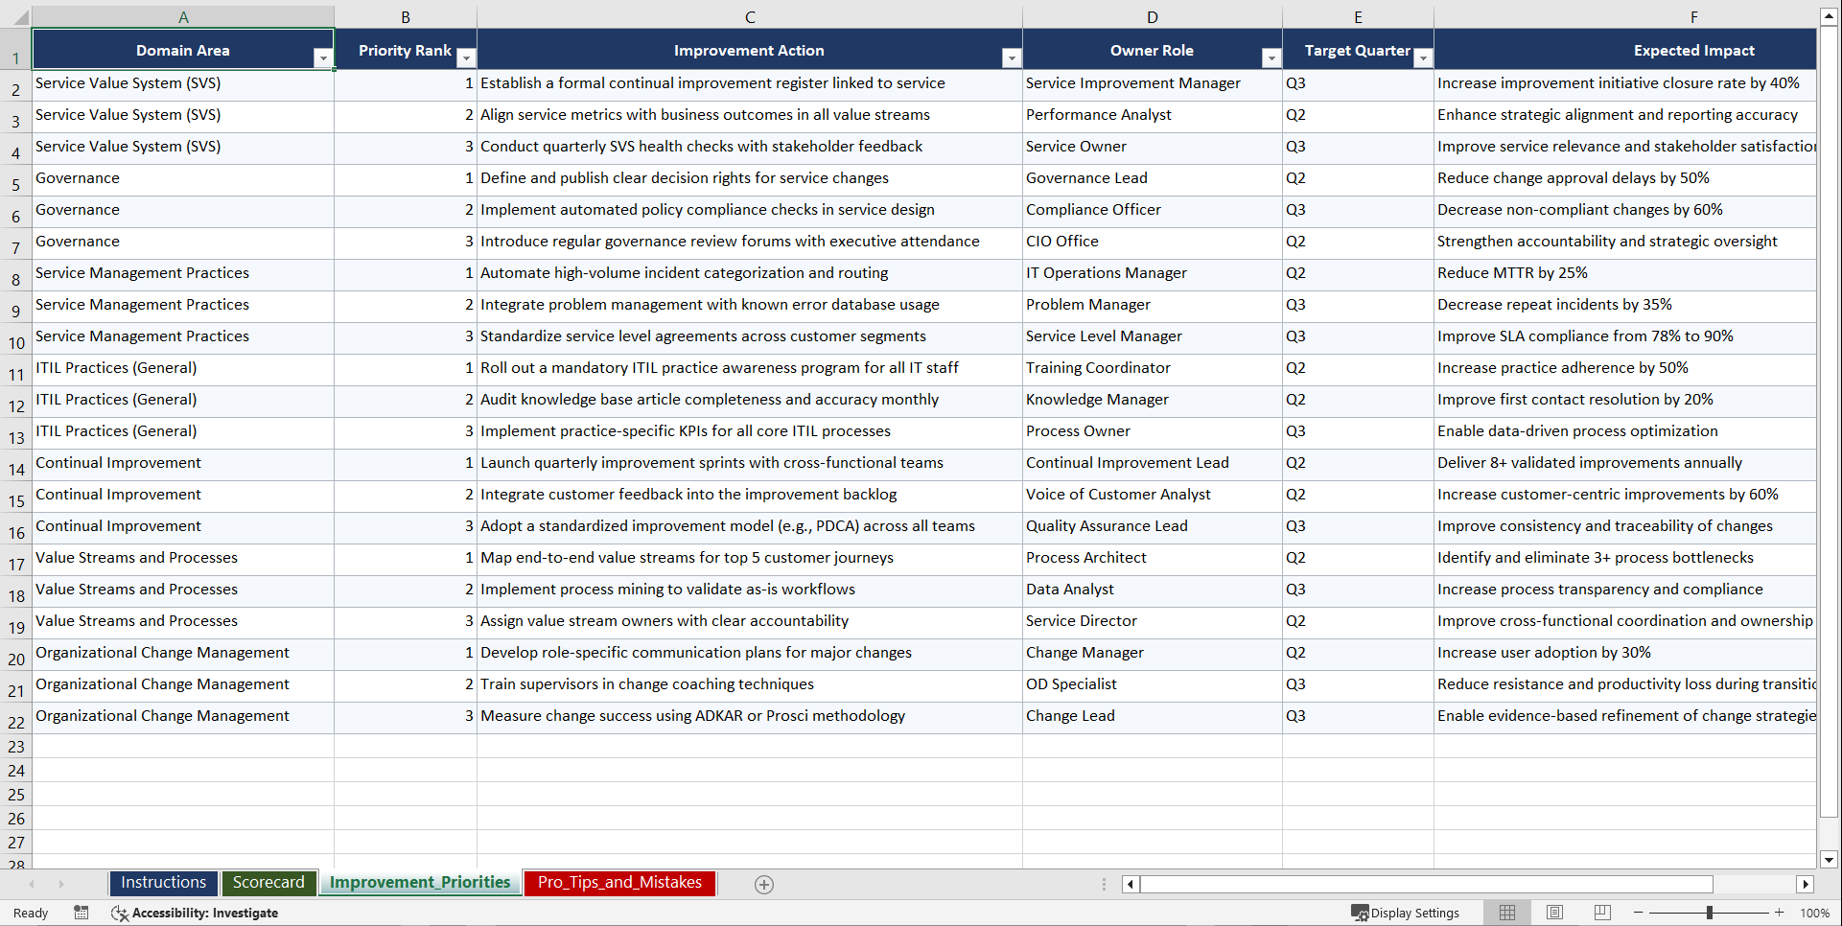This screenshot has width=1842, height=926.
Task: Switch to the Scorecard sheet tab
Action: pyautogui.click(x=268, y=883)
